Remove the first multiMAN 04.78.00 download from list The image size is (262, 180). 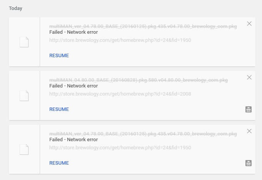coord(249,24)
